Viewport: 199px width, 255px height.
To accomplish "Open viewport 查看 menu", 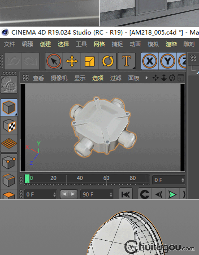I will tap(38, 78).
